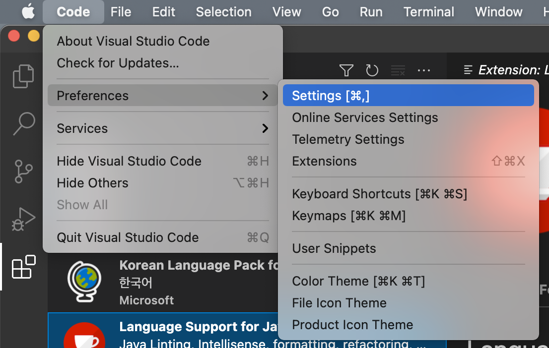Open the Extensions view more actions ellipsis
Viewport: 549px width, 348px height.
coord(424,70)
